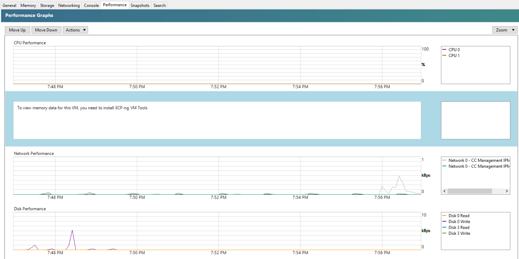Screen dimensions: 519x259
Task: Select CPU 0 legend entry
Action: tap(454, 50)
